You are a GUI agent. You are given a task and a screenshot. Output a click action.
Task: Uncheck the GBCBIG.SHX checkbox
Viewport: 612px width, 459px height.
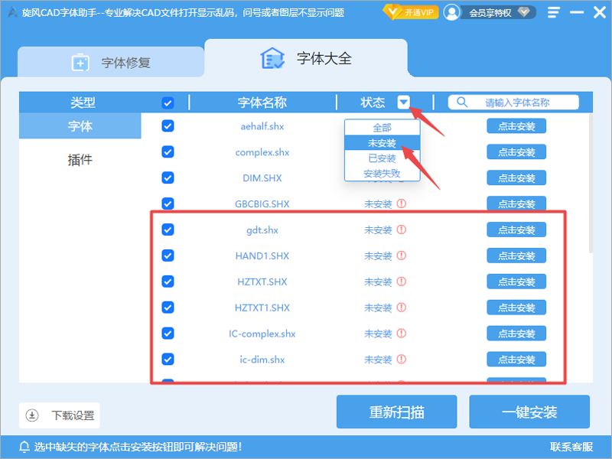(x=168, y=203)
